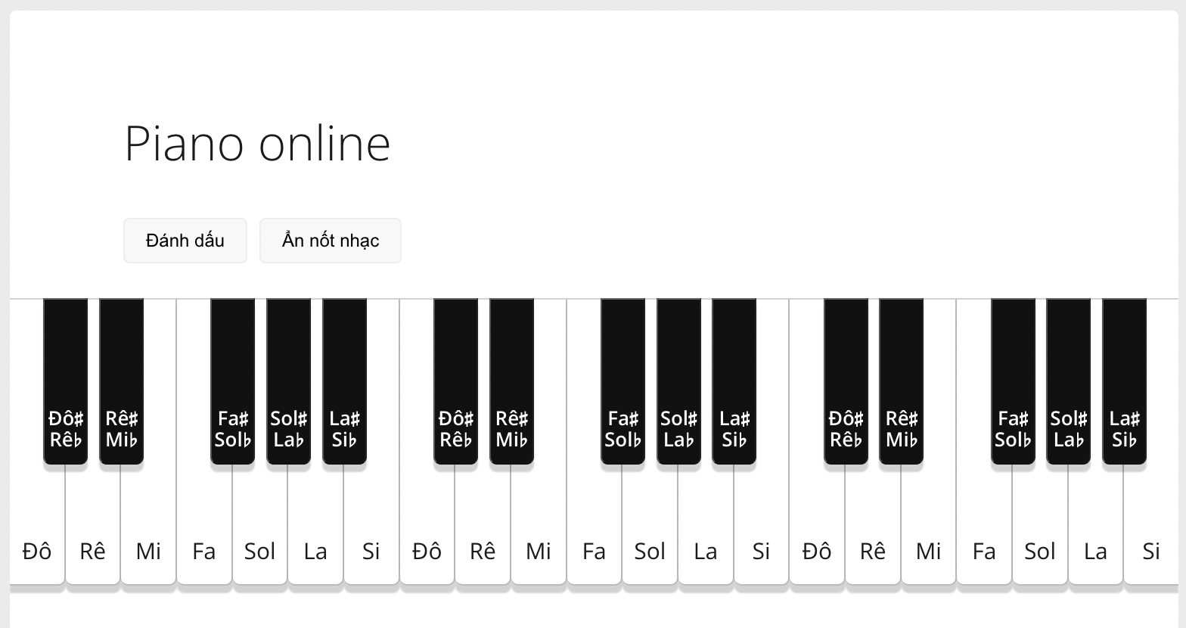Hit the rightmost Rê♯/Mi♭ black key

coord(902,378)
